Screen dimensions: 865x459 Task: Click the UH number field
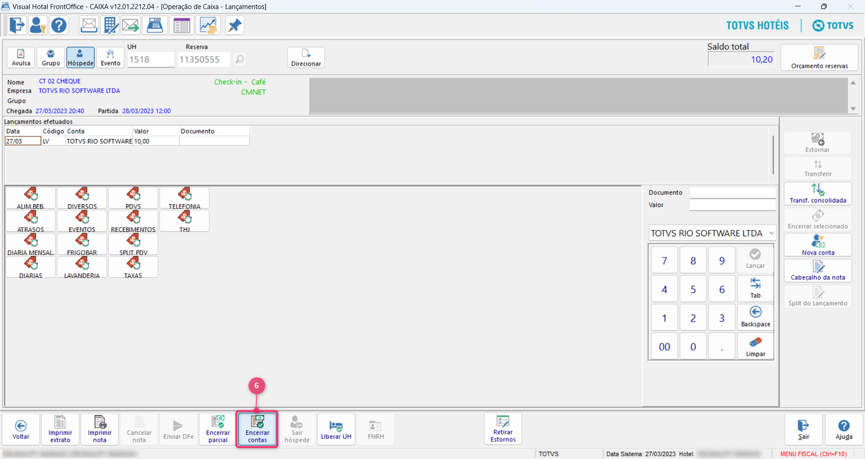click(x=151, y=59)
